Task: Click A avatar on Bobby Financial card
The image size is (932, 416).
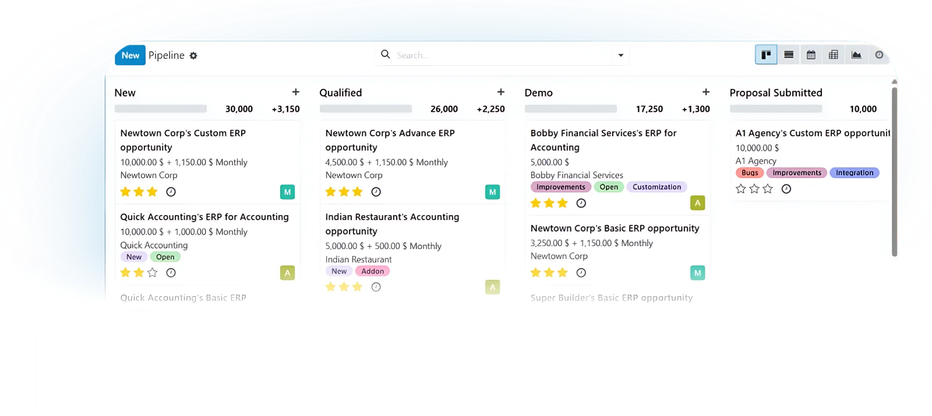Action: pyautogui.click(x=698, y=203)
